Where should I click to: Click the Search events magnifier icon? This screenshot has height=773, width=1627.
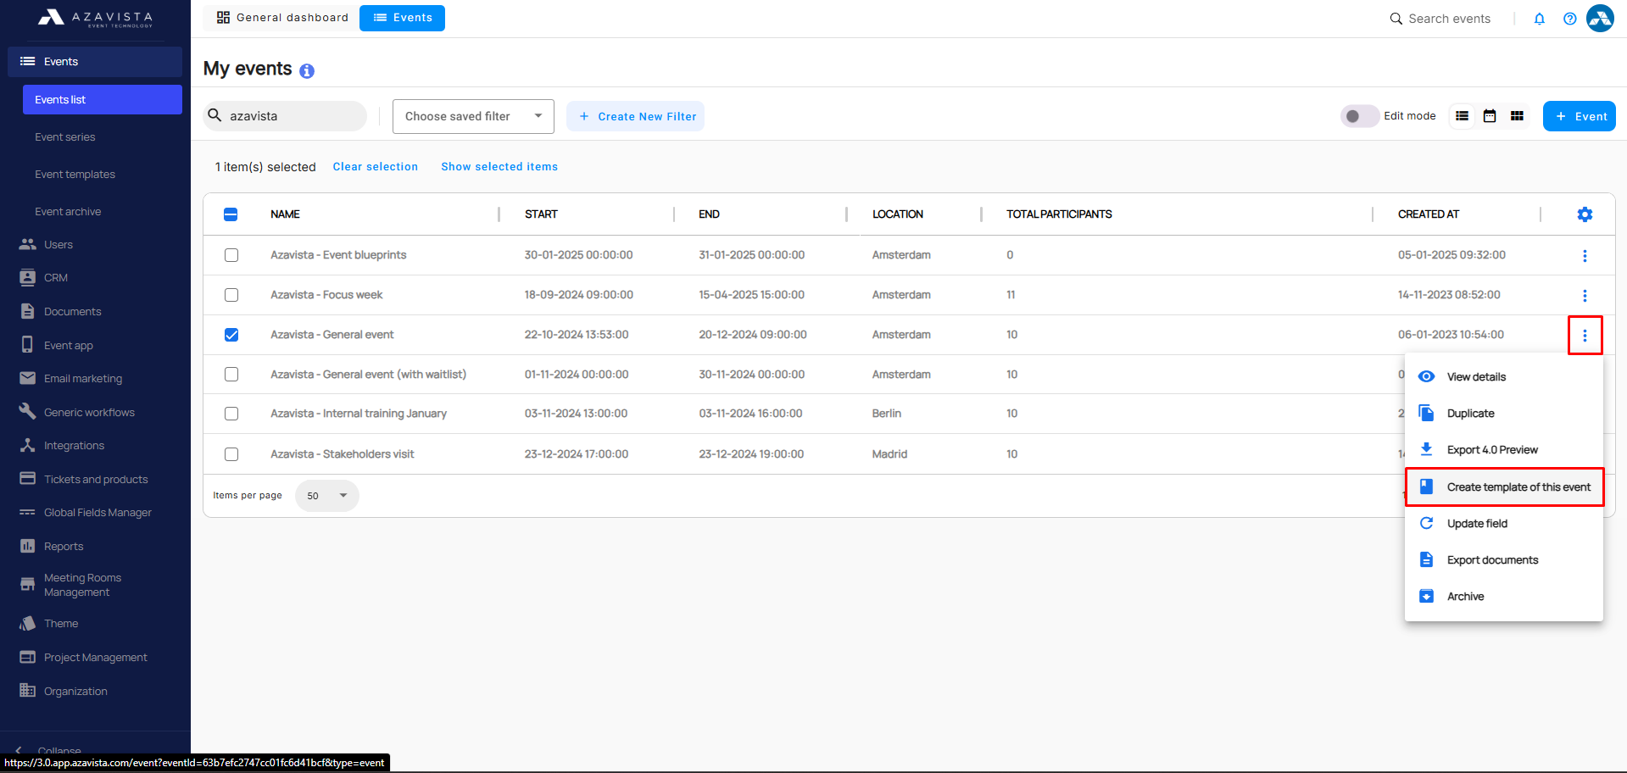tap(1396, 19)
